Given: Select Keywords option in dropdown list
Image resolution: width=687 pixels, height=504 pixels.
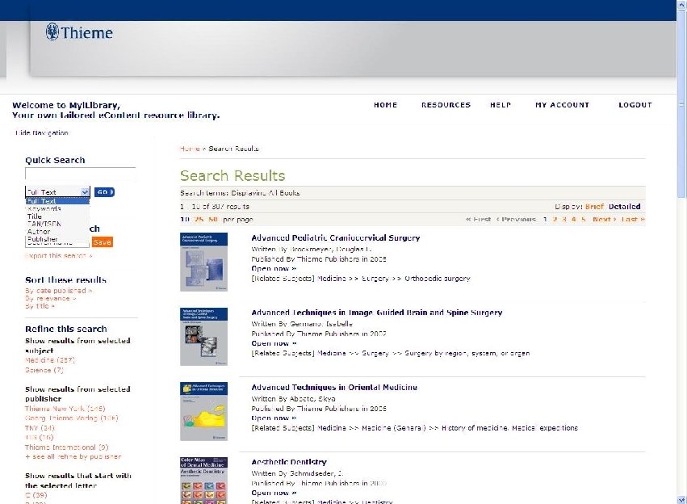Looking at the screenshot, I should point(57,208).
